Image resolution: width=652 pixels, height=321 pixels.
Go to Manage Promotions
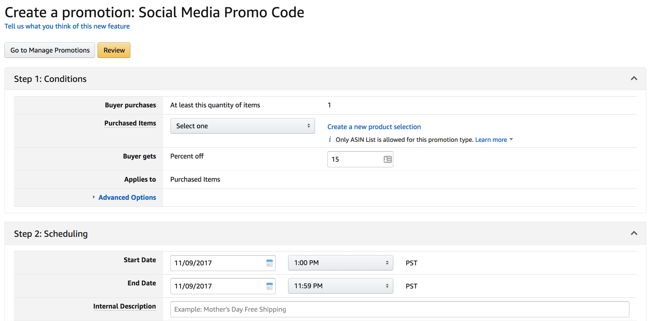tap(50, 50)
